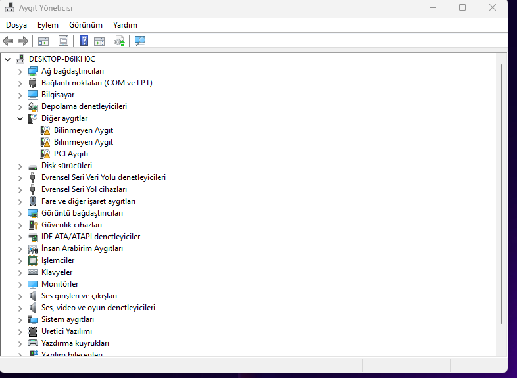This screenshot has height=378, width=517.
Task: Click the Forward arrow toolbar icon
Action: point(23,41)
